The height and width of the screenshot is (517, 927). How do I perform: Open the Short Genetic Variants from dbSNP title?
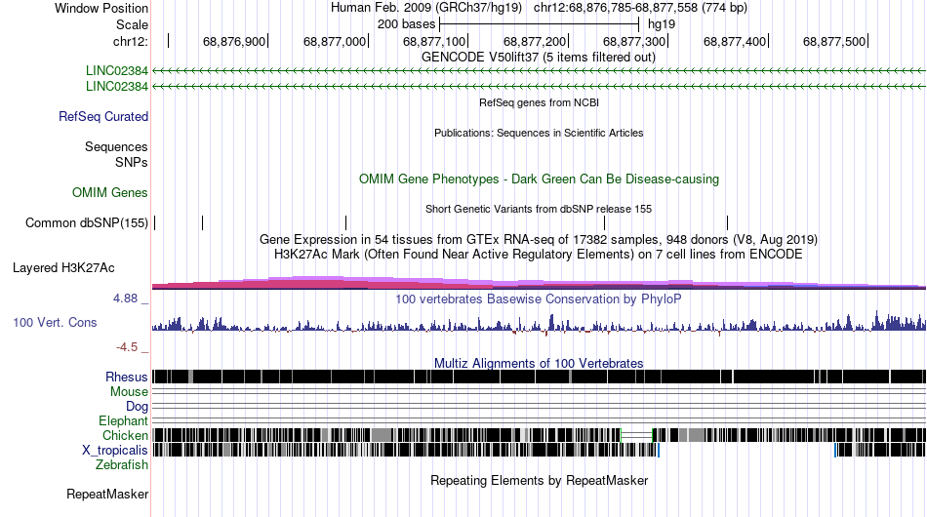[x=539, y=209]
